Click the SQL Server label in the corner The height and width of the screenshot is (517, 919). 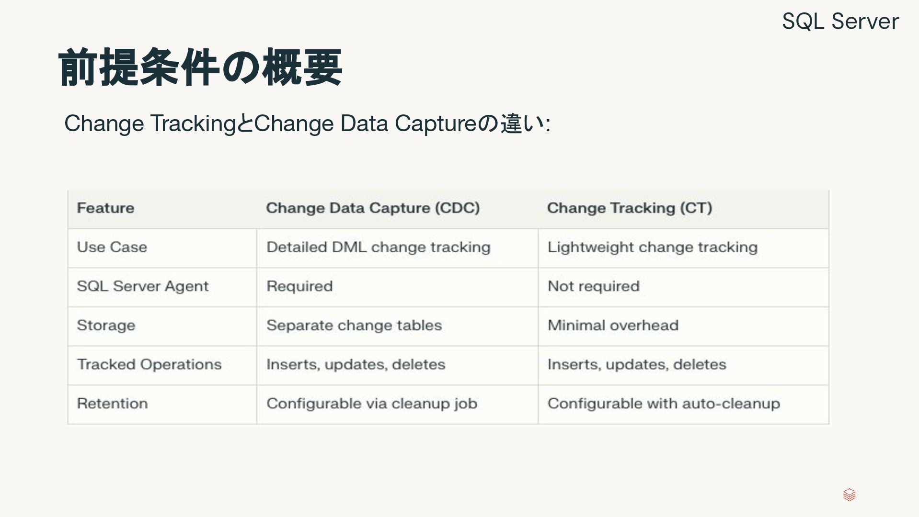point(840,22)
